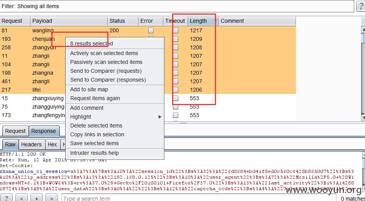Expand the Highlight submenu
Image resolution: width=365 pixels, height=201 pixels.
pos(115,117)
